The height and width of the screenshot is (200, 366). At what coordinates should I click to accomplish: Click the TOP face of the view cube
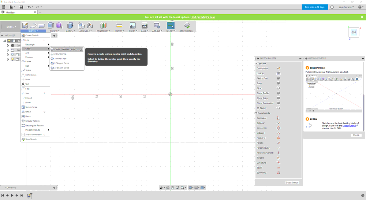[x=354, y=33]
